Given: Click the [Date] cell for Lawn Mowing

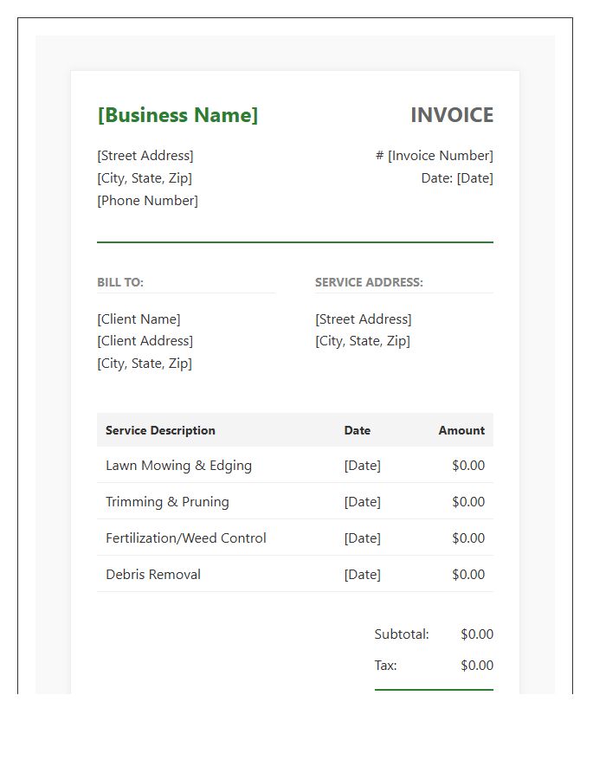Looking at the screenshot, I should [x=362, y=466].
